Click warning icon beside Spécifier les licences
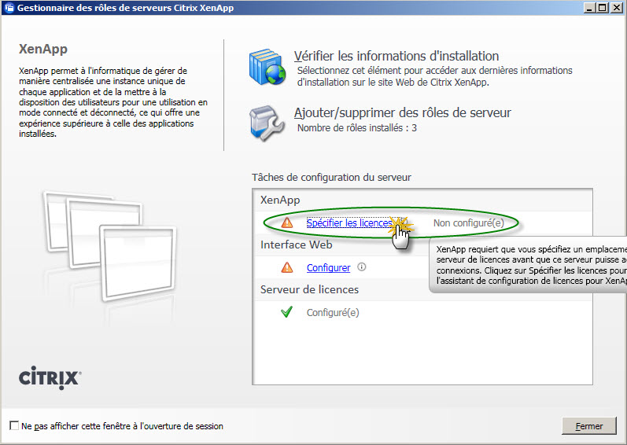 click(x=286, y=222)
